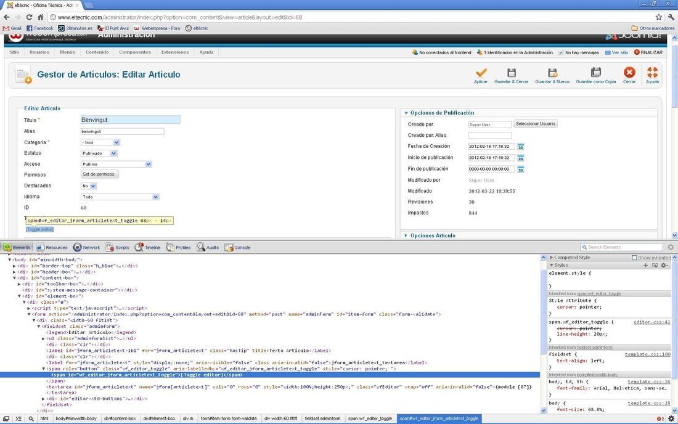Toggle element state icon in Styles header
Viewport: 678px width, 424px height.
point(655,266)
